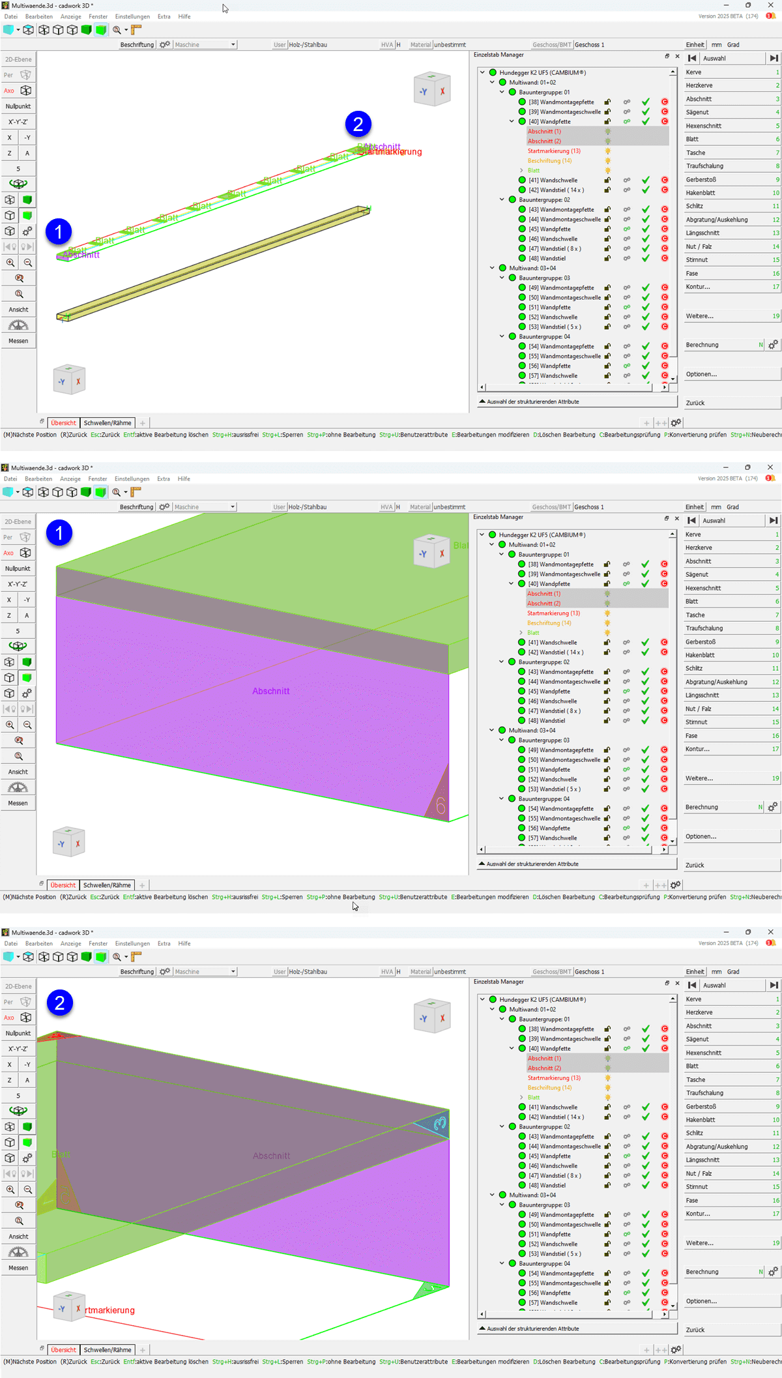
Task: Toggle lock of [45] Wandpfette in middle window
Action: click(x=607, y=692)
